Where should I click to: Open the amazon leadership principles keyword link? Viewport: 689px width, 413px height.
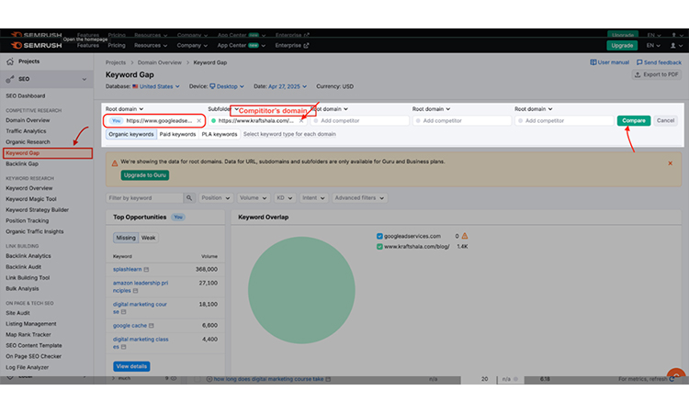(141, 286)
